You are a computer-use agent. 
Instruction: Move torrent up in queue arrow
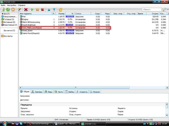[x=49, y=10]
